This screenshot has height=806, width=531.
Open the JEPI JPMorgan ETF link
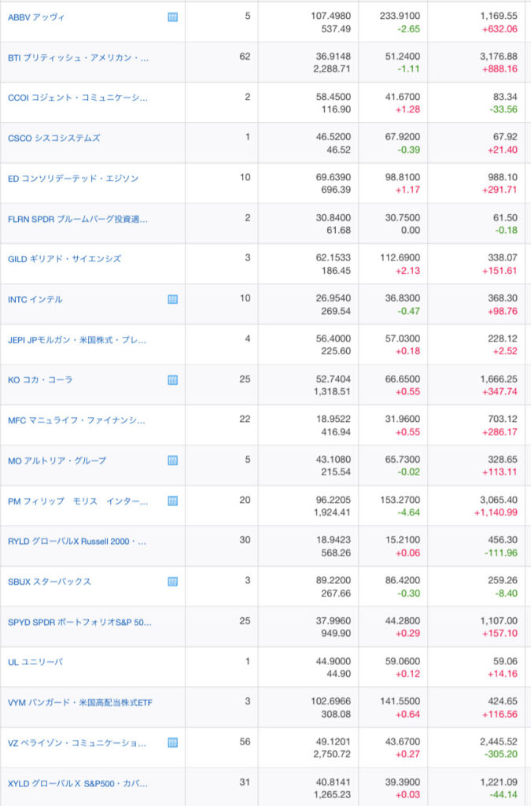point(77,340)
